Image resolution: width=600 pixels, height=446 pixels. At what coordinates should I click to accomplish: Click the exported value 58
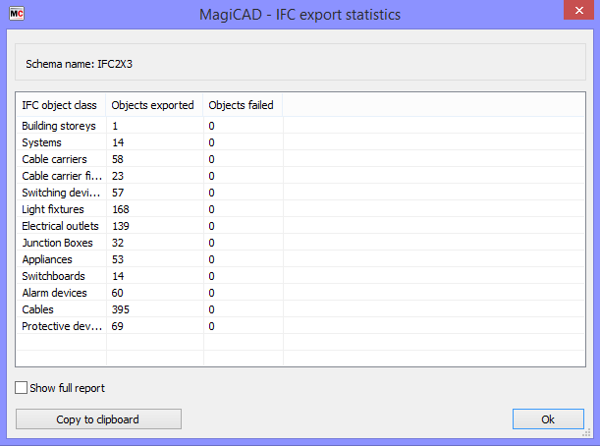pos(118,159)
